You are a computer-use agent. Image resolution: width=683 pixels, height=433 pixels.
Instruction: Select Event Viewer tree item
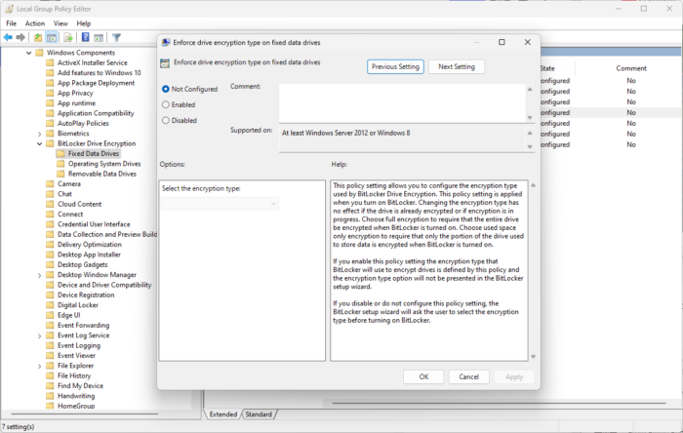pyautogui.click(x=76, y=356)
